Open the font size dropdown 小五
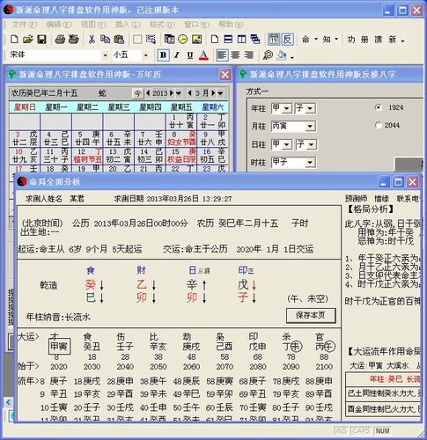The height and width of the screenshot is (440, 427). (145, 55)
